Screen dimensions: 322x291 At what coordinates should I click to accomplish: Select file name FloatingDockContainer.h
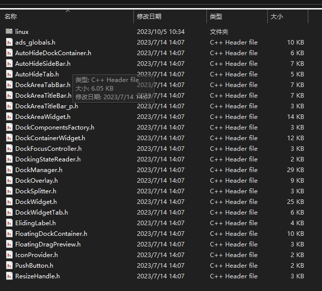[x=51, y=234]
